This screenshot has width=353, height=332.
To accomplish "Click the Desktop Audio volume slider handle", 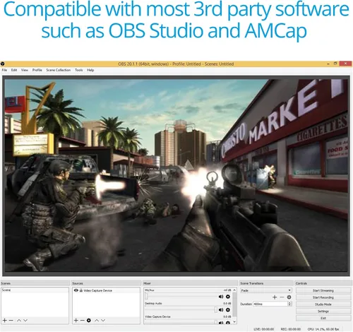I will click(215, 309).
